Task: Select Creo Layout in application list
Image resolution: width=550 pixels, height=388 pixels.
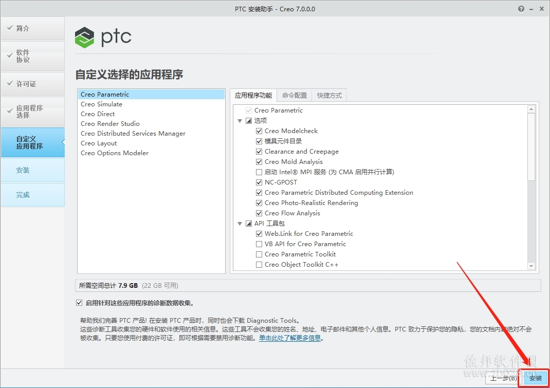Action: pyautogui.click(x=151, y=143)
